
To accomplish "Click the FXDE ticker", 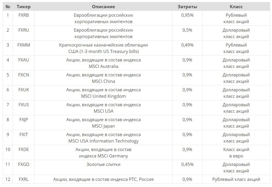I will coord(23,150).
